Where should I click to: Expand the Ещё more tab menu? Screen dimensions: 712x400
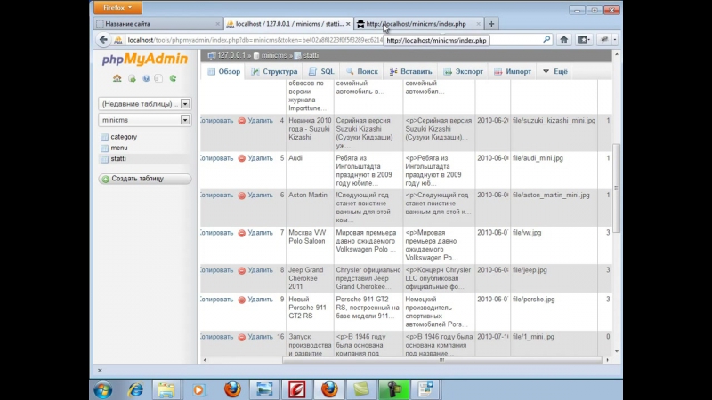(x=554, y=72)
